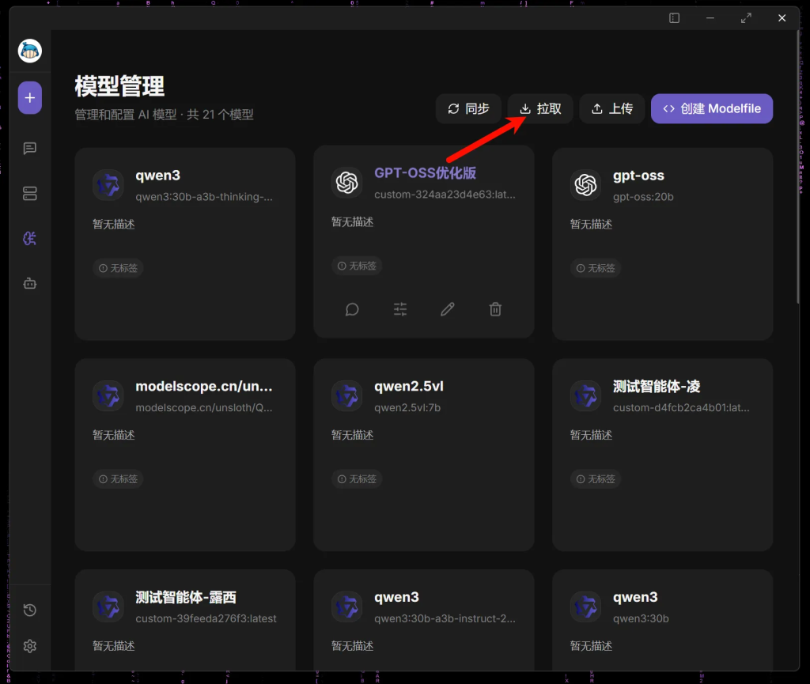Click qwen2.5vl:7b model id text
This screenshot has height=684, width=810.
pos(407,408)
